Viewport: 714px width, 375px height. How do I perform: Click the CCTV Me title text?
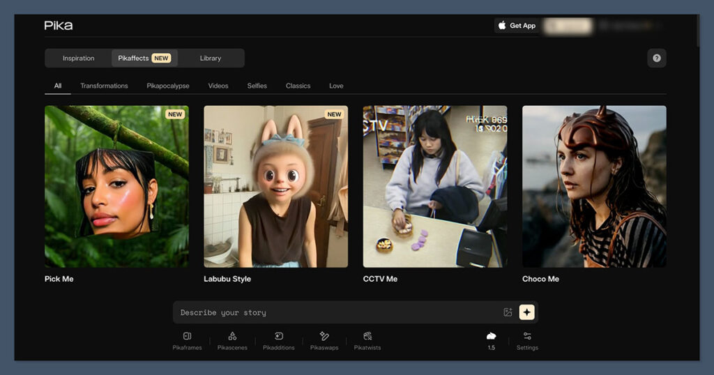380,279
